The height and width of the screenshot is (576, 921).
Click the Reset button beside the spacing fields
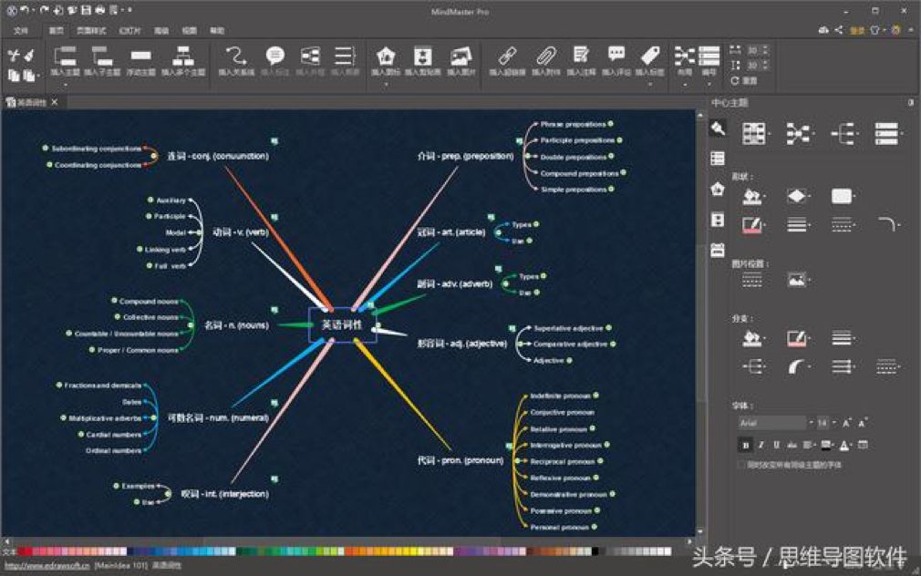point(743,80)
